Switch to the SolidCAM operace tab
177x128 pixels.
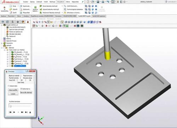click(99, 16)
